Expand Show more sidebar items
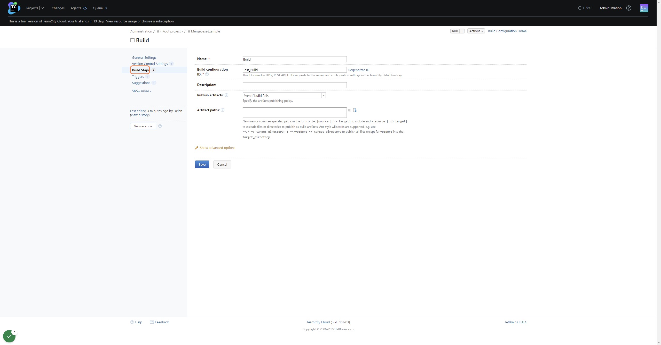The image size is (661, 345). [141, 91]
